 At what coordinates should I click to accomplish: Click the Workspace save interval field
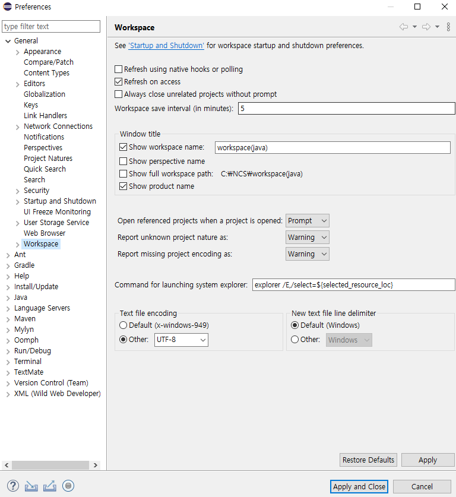(346, 109)
